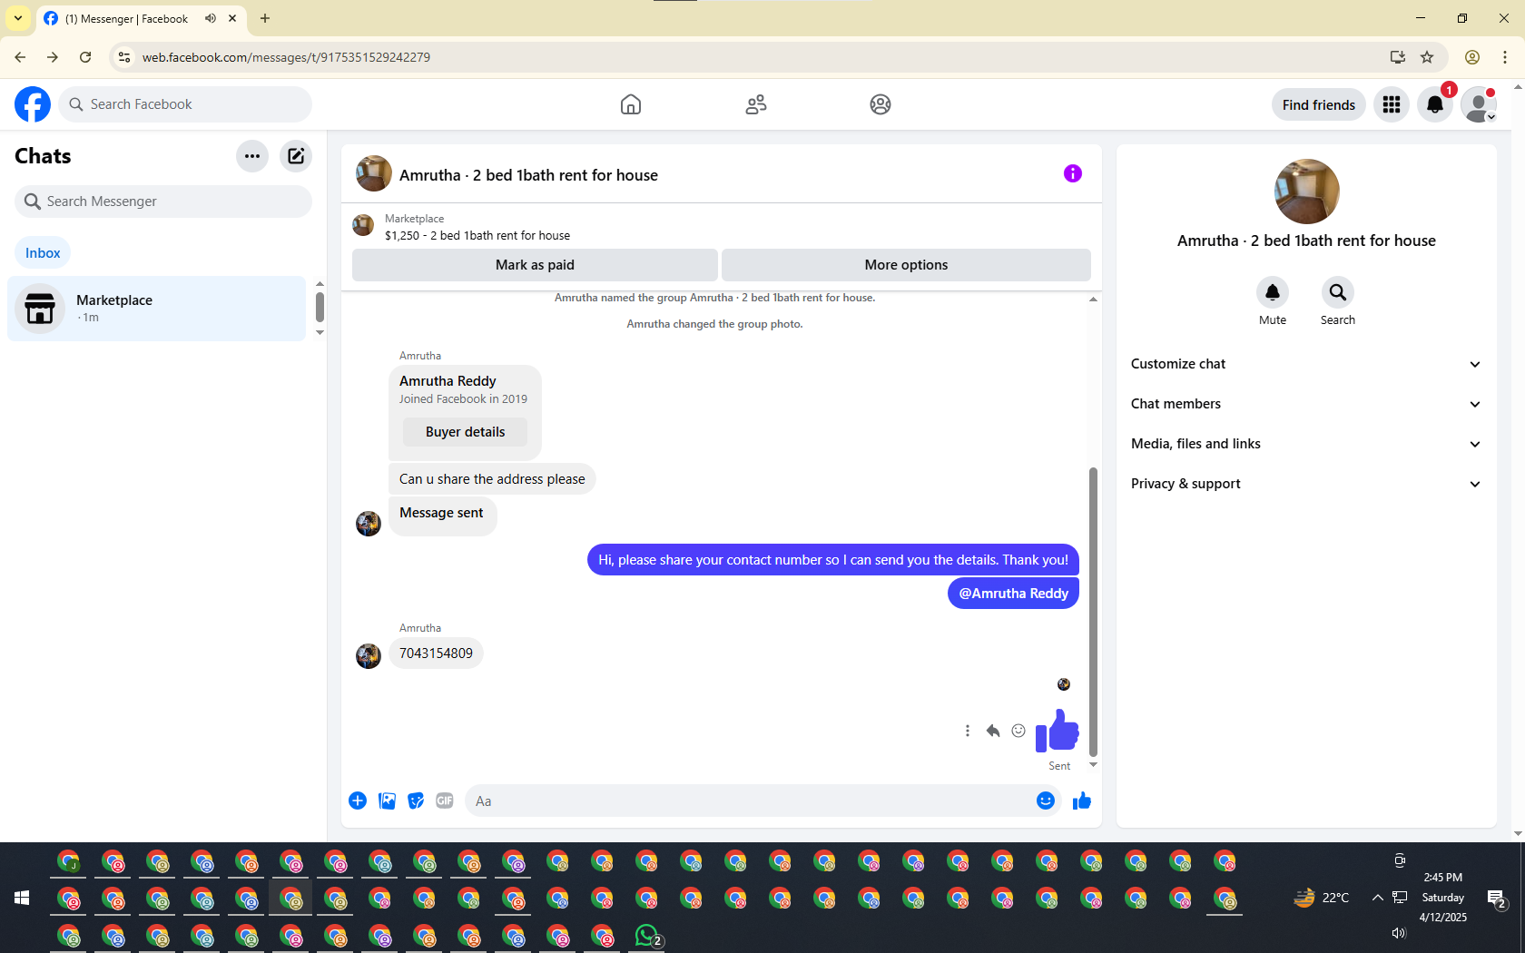Click the Marketplace chat store icon
The image size is (1525, 953).
click(40, 309)
